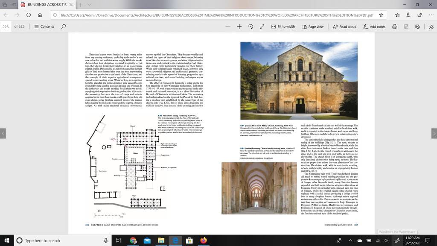This screenshot has height=246, width=437.
Task: Click the file URL address bar
Action: pos(216,15)
